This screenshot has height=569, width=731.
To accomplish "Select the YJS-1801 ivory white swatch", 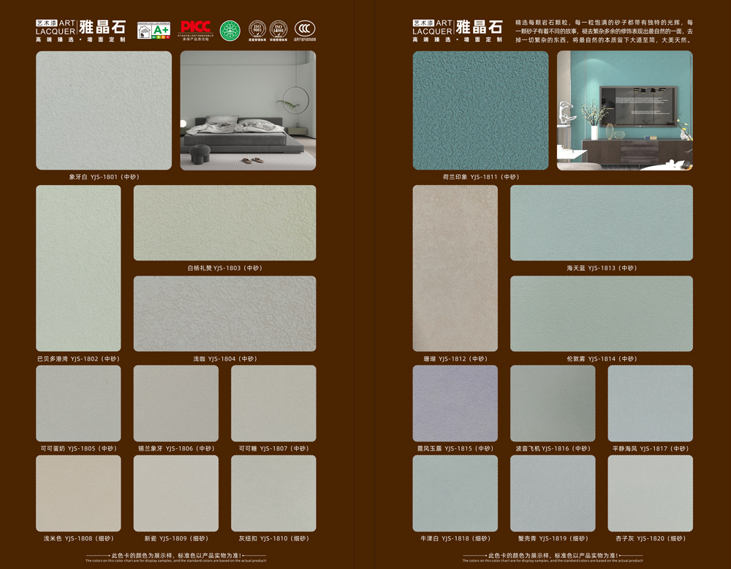I will [104, 110].
